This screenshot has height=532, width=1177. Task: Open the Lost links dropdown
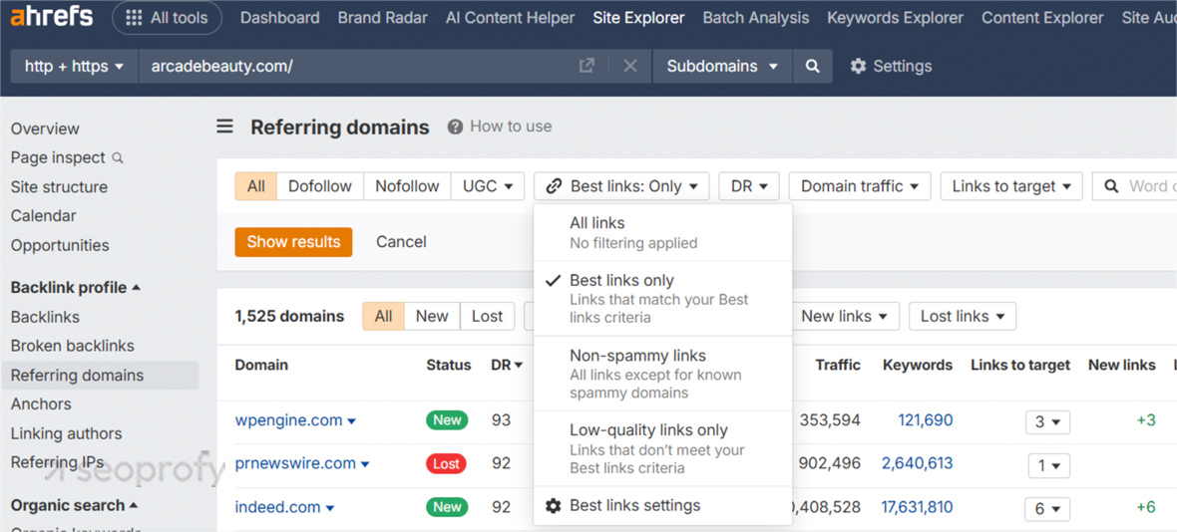(963, 316)
